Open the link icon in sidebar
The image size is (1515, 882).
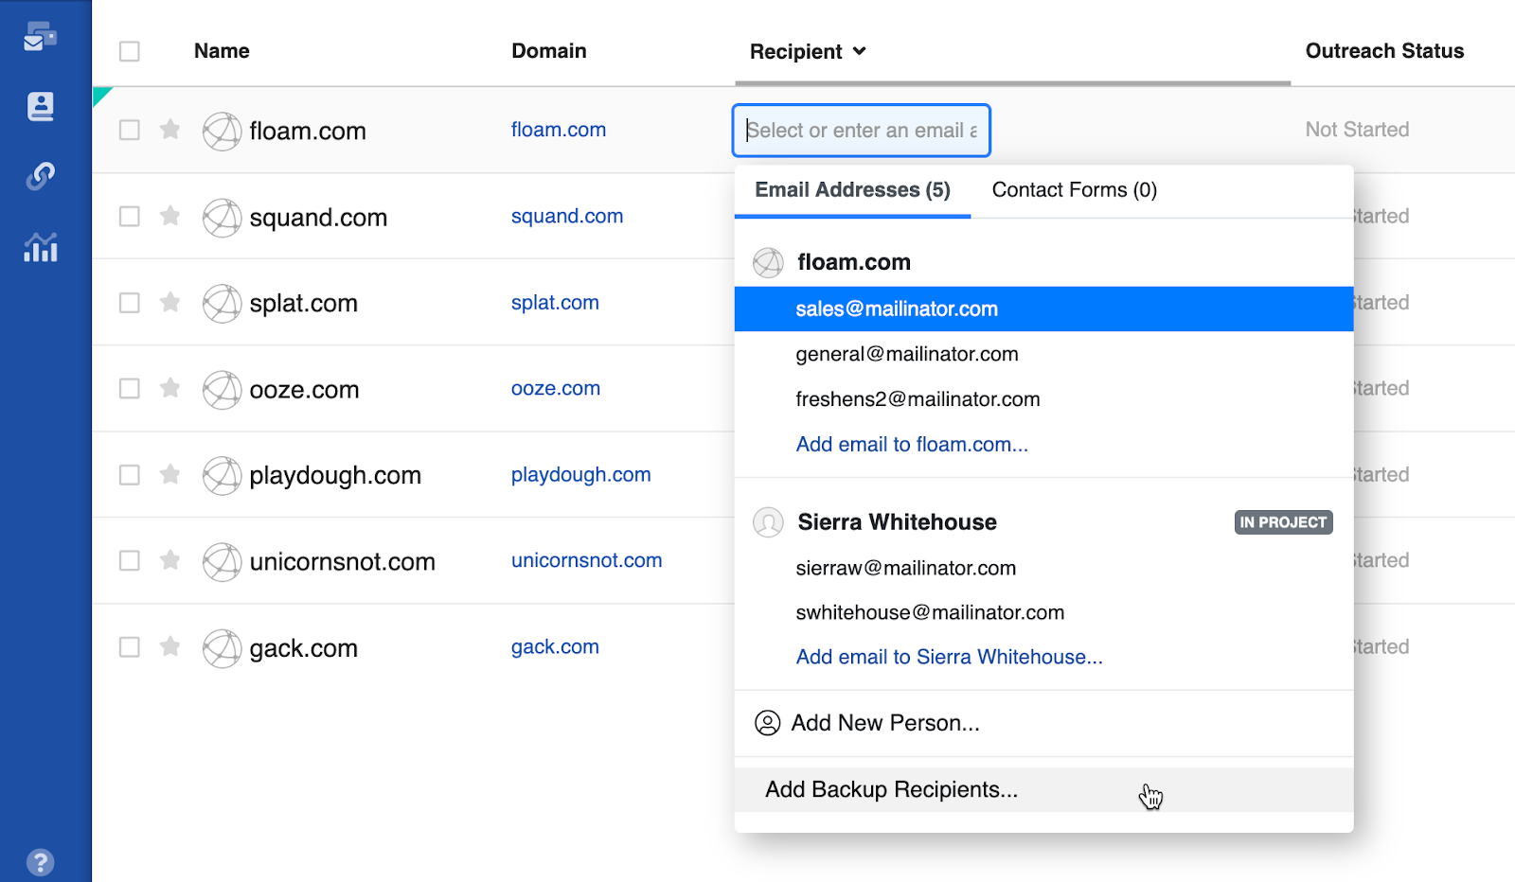coord(40,175)
